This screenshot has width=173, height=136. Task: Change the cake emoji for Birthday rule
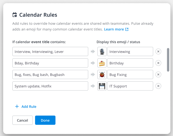click(102, 63)
